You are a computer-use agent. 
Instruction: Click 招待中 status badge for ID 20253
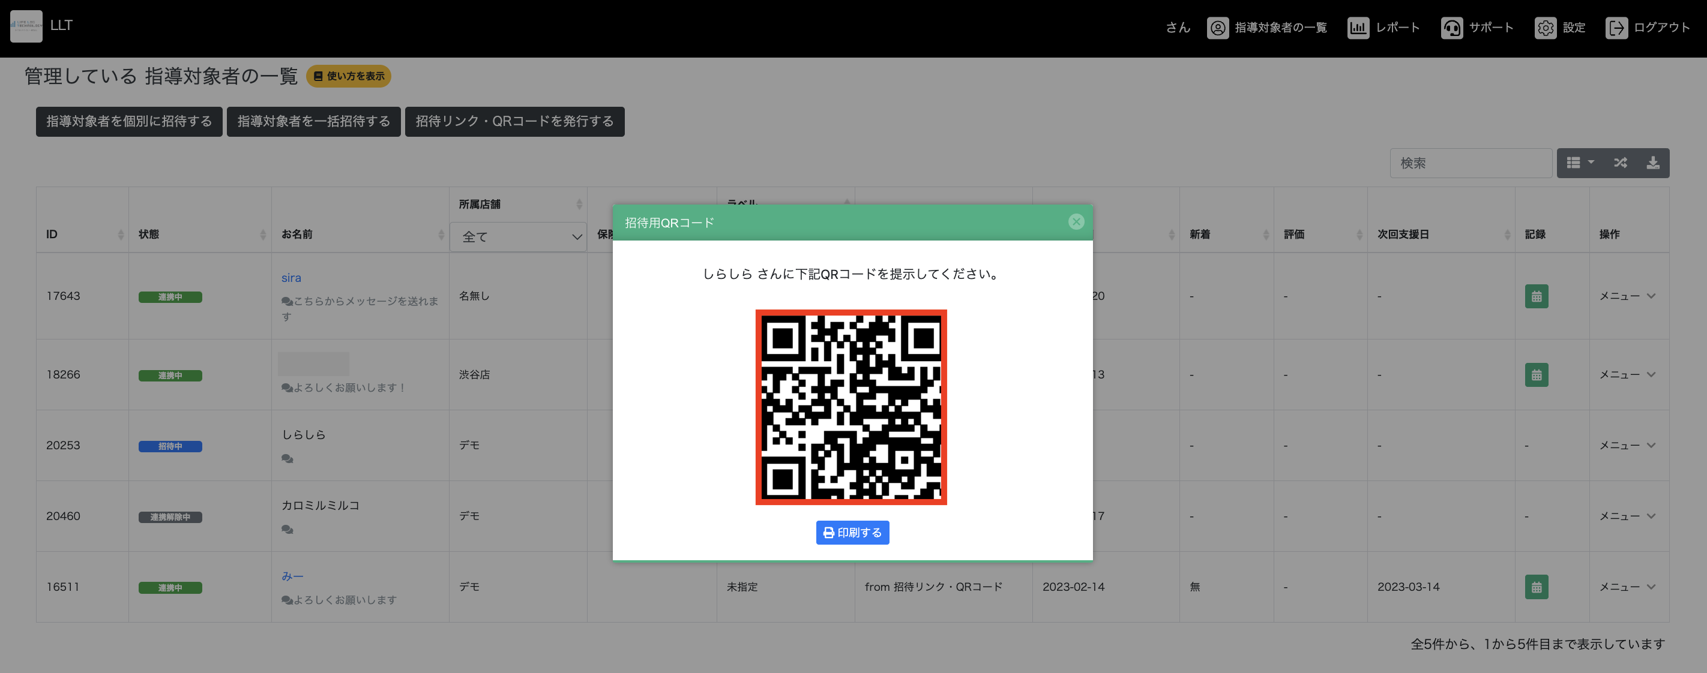point(170,446)
